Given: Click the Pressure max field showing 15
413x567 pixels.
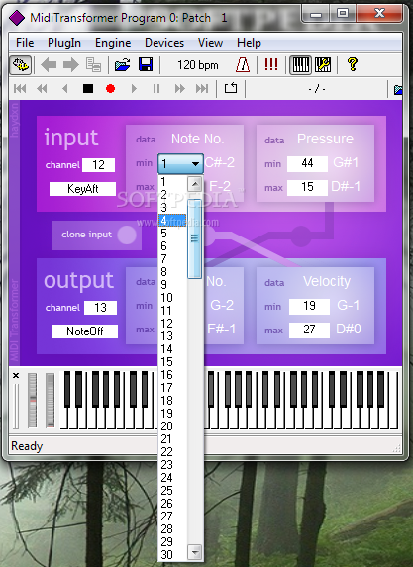Looking at the screenshot, I should pyautogui.click(x=307, y=187).
